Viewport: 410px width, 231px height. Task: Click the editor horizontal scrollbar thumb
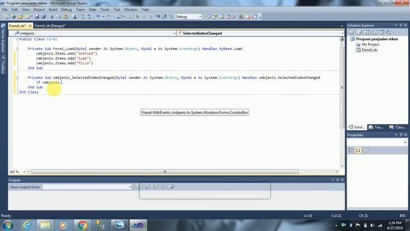click(165, 172)
